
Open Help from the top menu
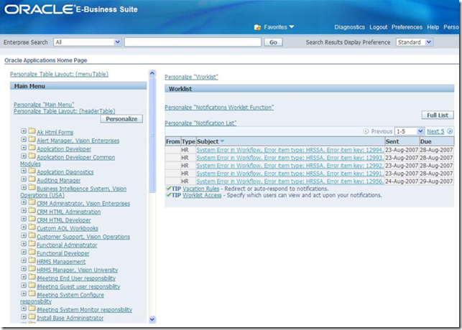point(433,27)
